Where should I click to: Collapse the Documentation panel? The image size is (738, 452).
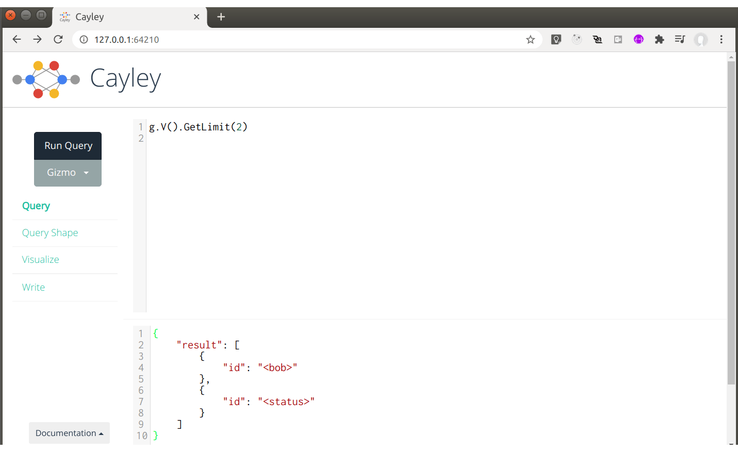click(69, 432)
